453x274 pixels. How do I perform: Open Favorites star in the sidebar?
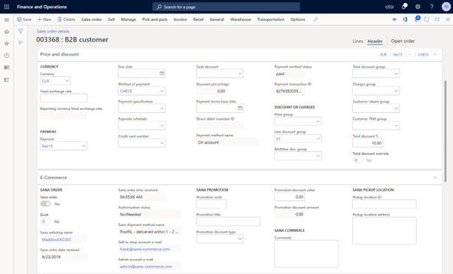point(7,44)
